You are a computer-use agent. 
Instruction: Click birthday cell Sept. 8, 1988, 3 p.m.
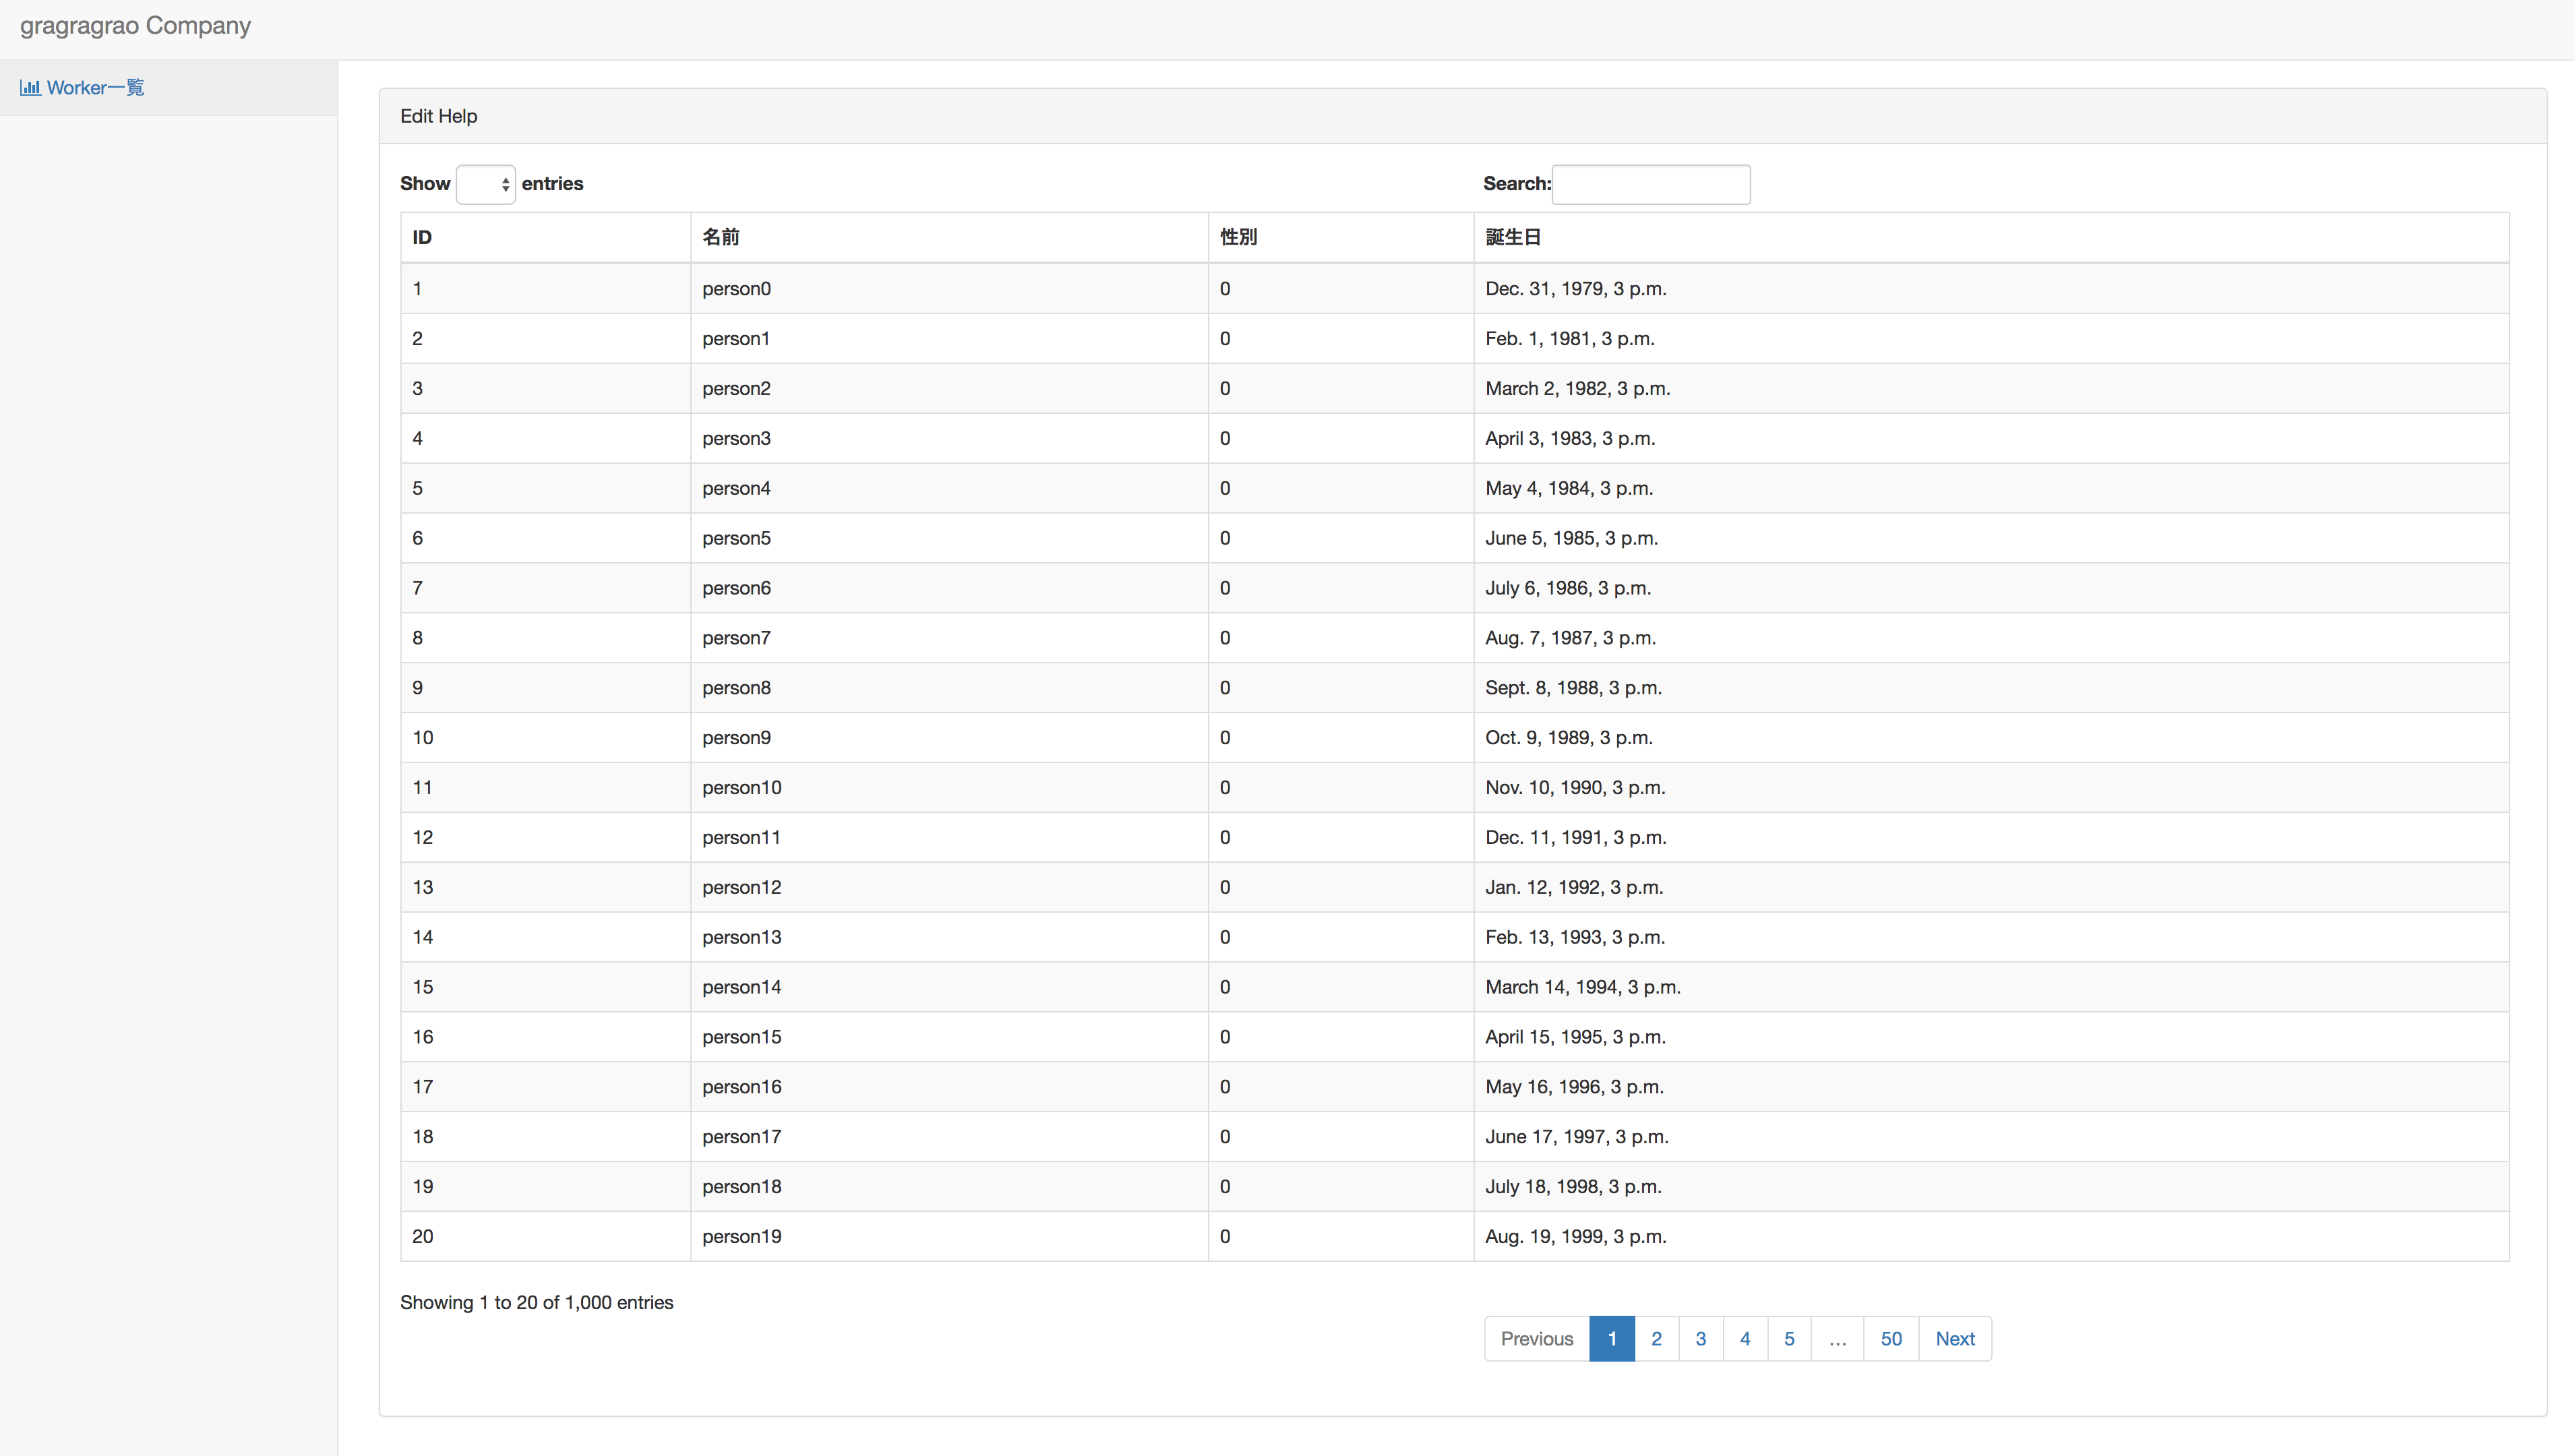(1992, 688)
